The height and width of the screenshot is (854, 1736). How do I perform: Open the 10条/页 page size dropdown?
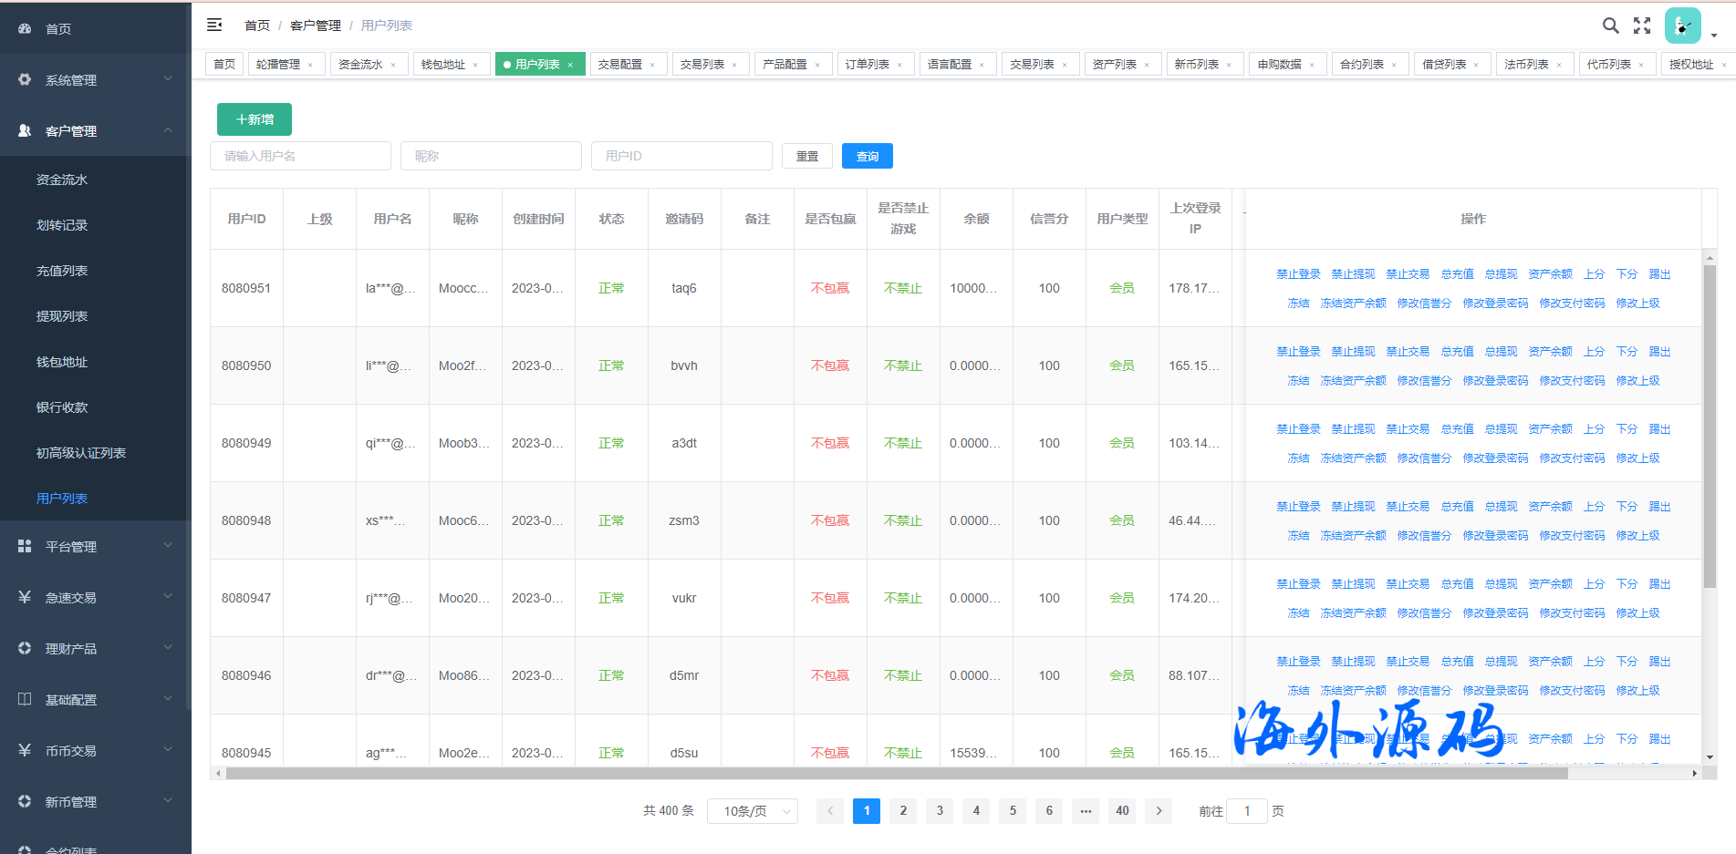coord(752,811)
